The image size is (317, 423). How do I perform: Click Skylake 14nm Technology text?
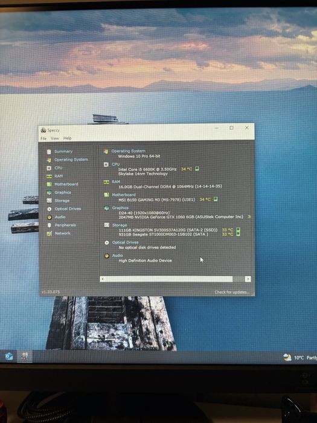pyautogui.click(x=143, y=174)
